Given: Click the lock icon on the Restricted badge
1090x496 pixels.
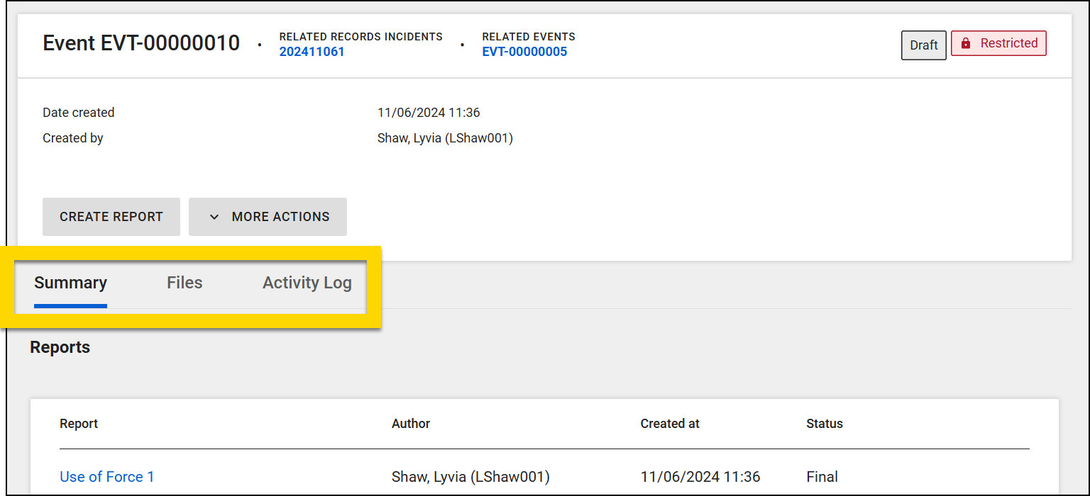Looking at the screenshot, I should pyautogui.click(x=965, y=43).
